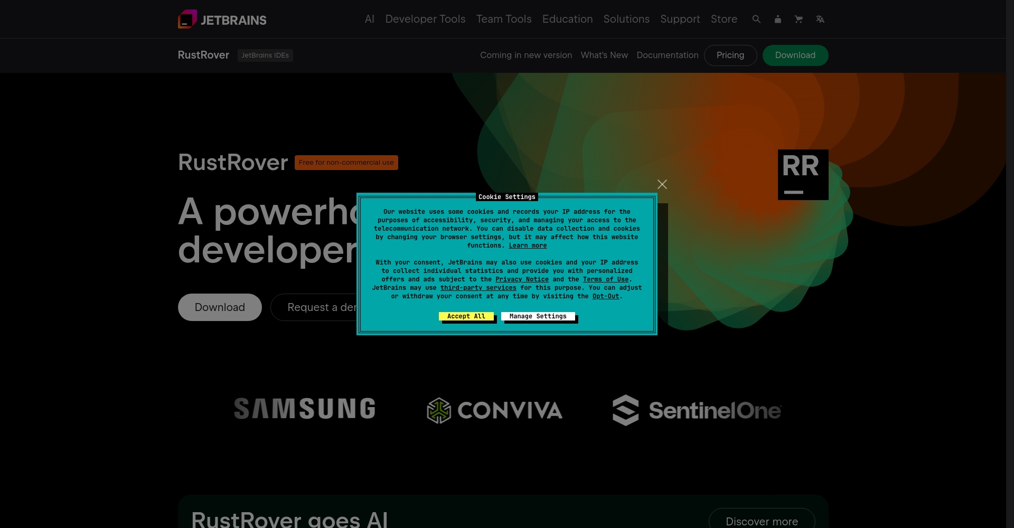
Task: Click the RR RustRover product logo
Action: [803, 175]
